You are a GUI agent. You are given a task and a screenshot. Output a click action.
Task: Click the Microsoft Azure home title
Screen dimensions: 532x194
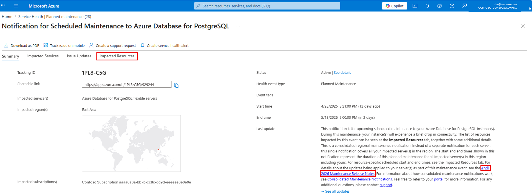click(44, 6)
